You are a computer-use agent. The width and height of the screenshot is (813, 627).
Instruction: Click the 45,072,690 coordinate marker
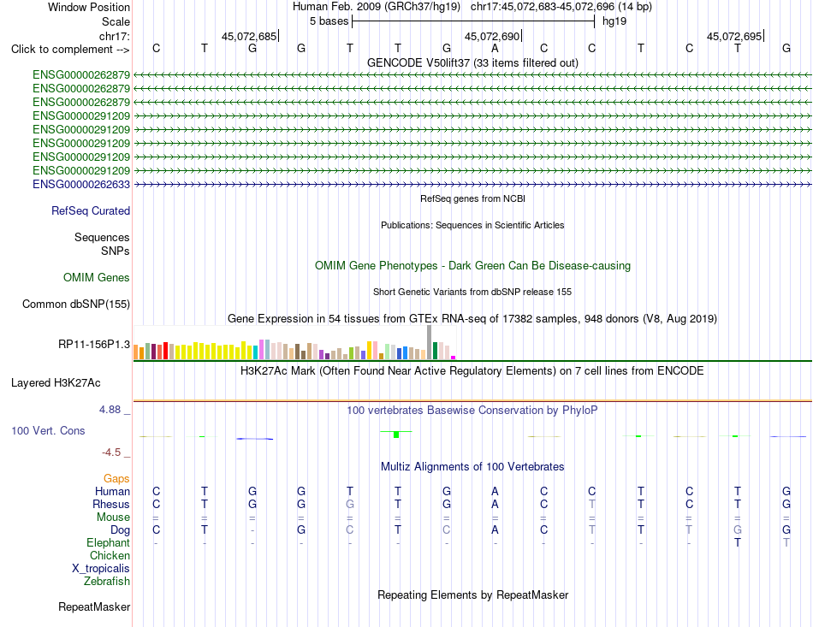pos(493,36)
